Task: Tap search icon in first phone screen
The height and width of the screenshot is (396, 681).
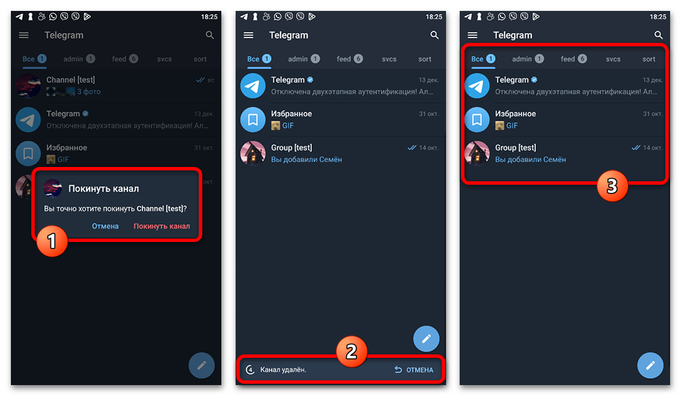Action: pos(210,35)
